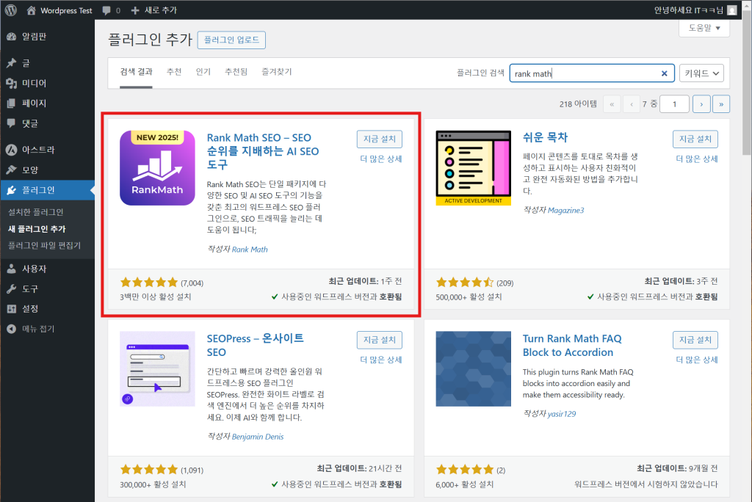Image resolution: width=752 pixels, height=502 pixels.
Task: Clear the plugin search with X icon
Action: tap(664, 73)
